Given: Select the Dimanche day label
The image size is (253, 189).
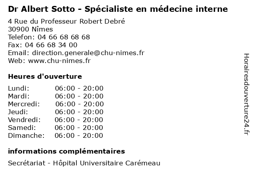Looking at the screenshot, I should pyautogui.click(x=26, y=135).
